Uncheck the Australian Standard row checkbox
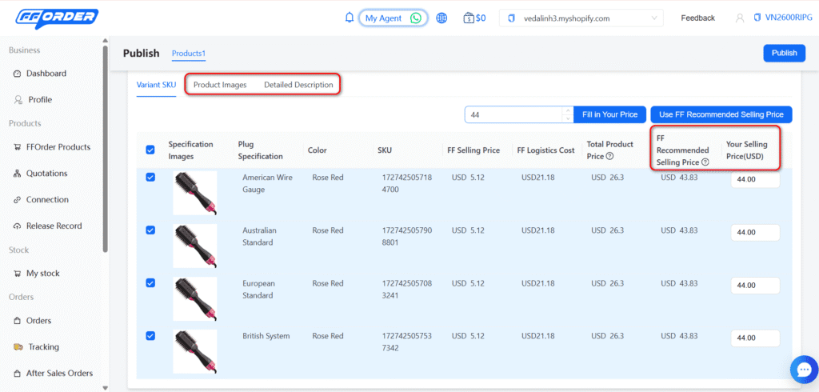The height and width of the screenshot is (392, 819). pos(150,230)
